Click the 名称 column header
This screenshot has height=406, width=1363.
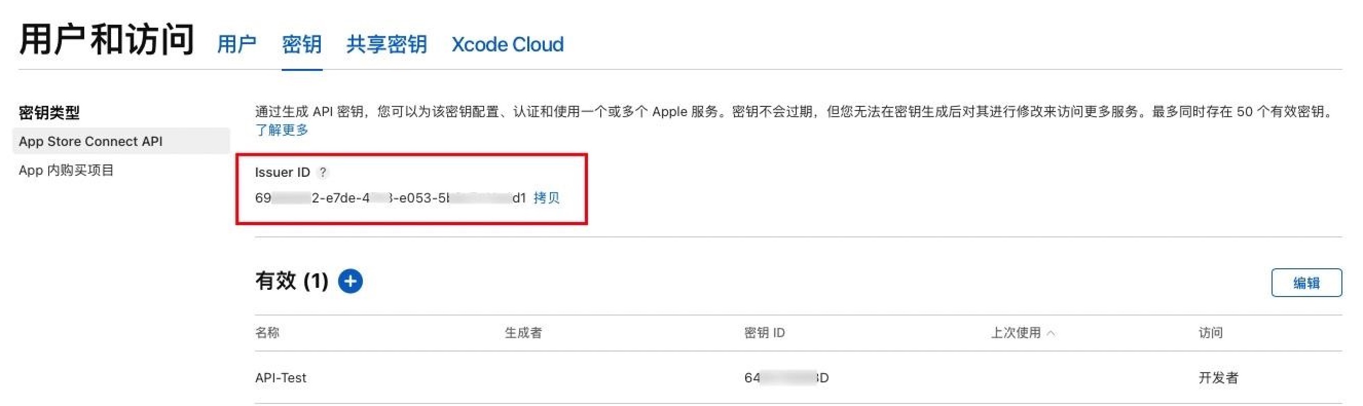pyautogui.click(x=267, y=333)
